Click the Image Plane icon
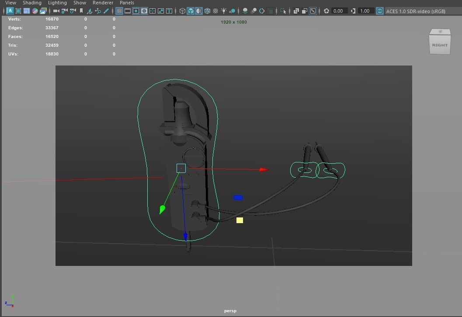The width and height of the screenshot is (462, 317). 90,11
